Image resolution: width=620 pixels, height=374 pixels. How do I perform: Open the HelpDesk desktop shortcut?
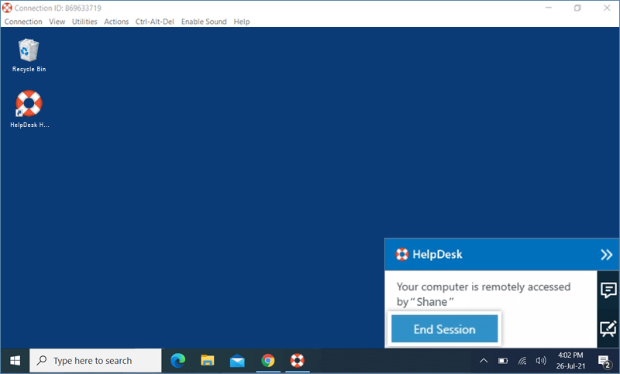(29, 105)
